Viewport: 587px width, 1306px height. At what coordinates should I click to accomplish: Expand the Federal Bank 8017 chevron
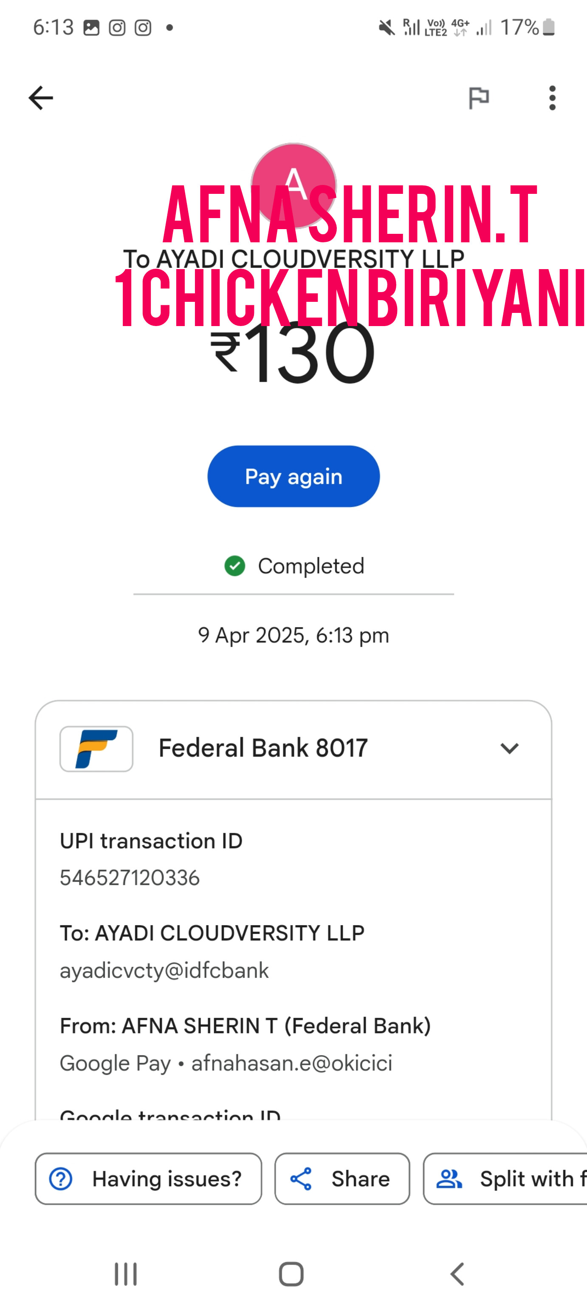509,748
